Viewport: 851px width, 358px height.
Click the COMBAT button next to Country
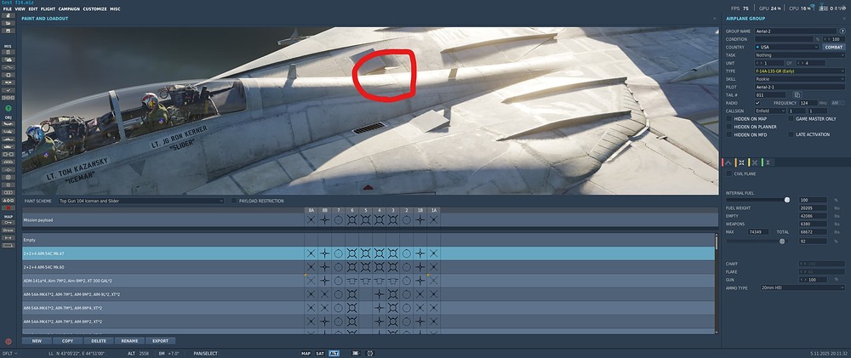tap(834, 47)
